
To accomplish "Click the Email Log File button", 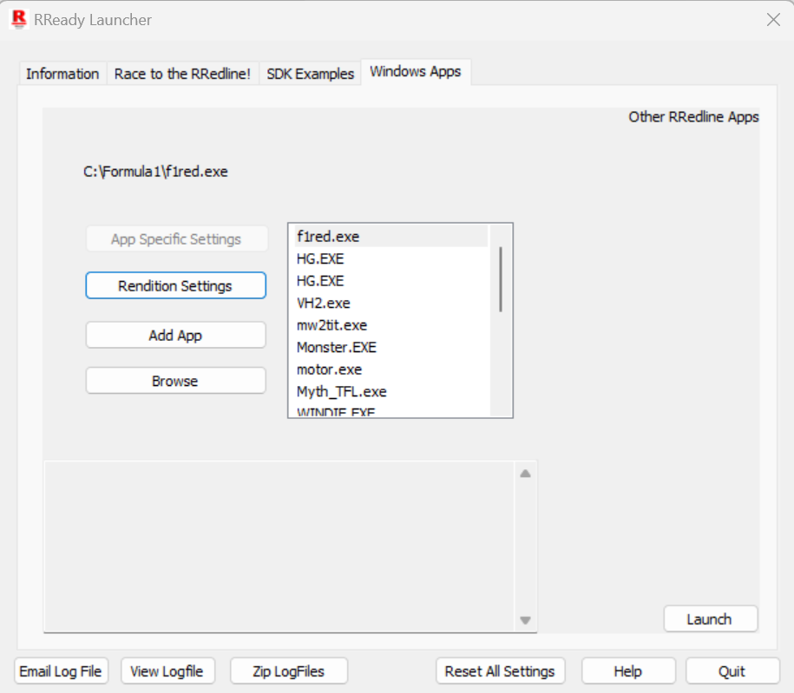I will pyautogui.click(x=61, y=671).
